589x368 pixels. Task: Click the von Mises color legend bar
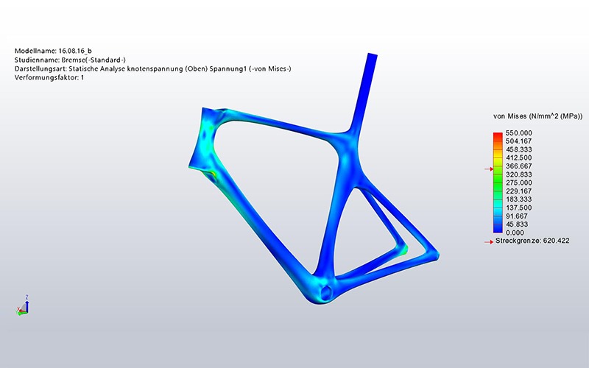point(498,183)
